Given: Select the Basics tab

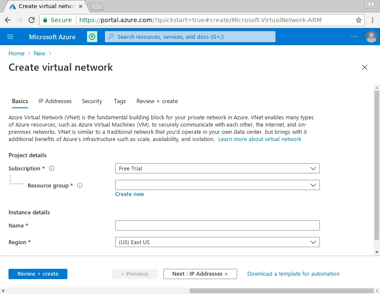Looking at the screenshot, I should pyautogui.click(x=20, y=101).
